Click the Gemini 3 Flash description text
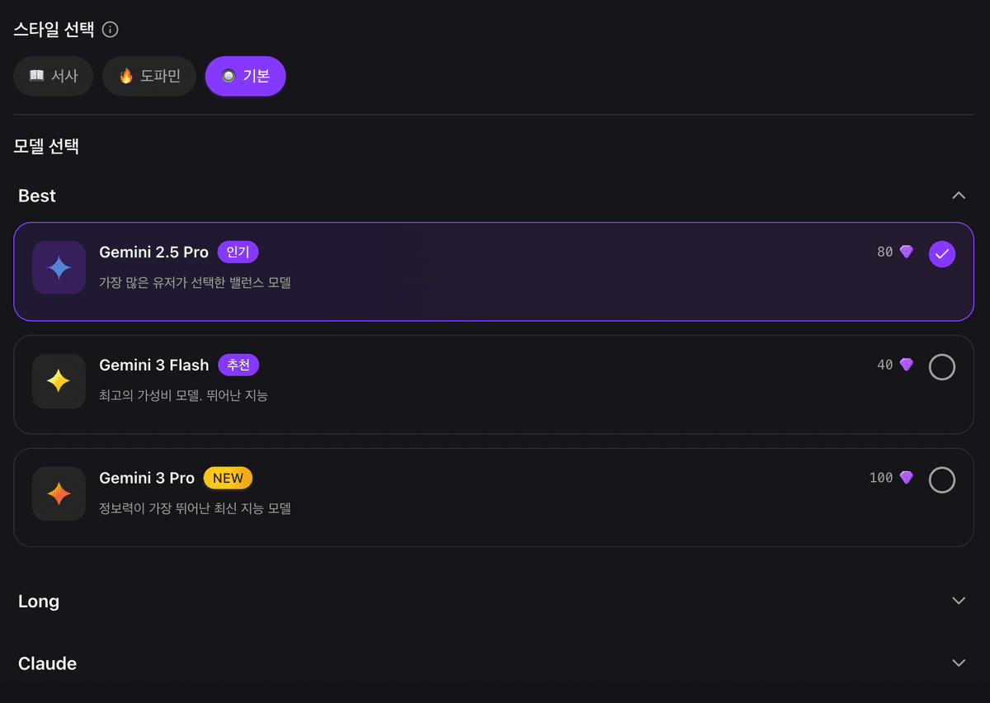The width and height of the screenshot is (990, 703). point(183,395)
